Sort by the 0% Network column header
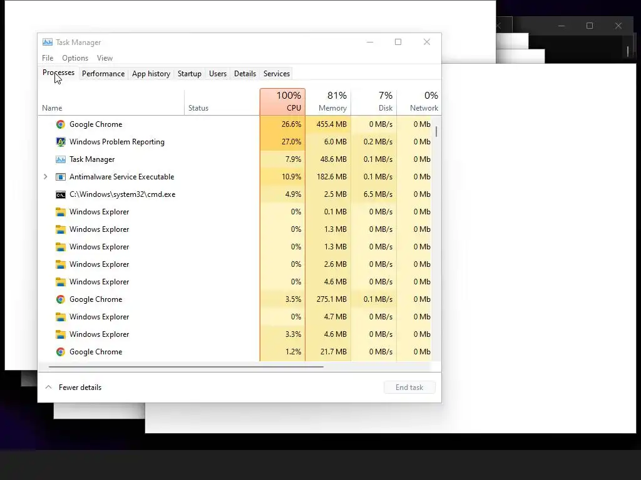This screenshot has height=480, width=641. 419,102
